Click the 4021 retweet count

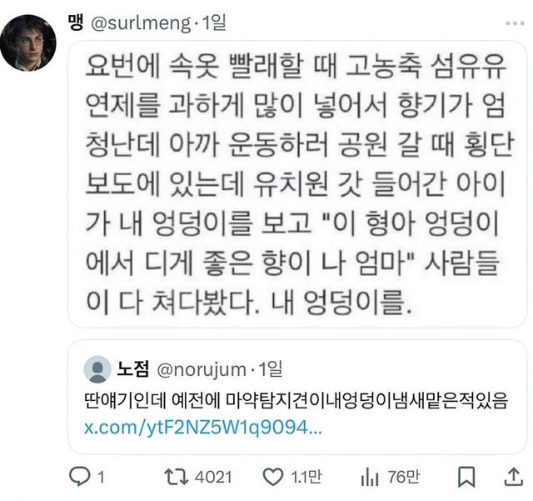[x=212, y=477]
